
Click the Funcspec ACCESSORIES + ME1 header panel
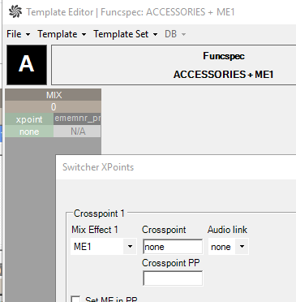(174, 65)
